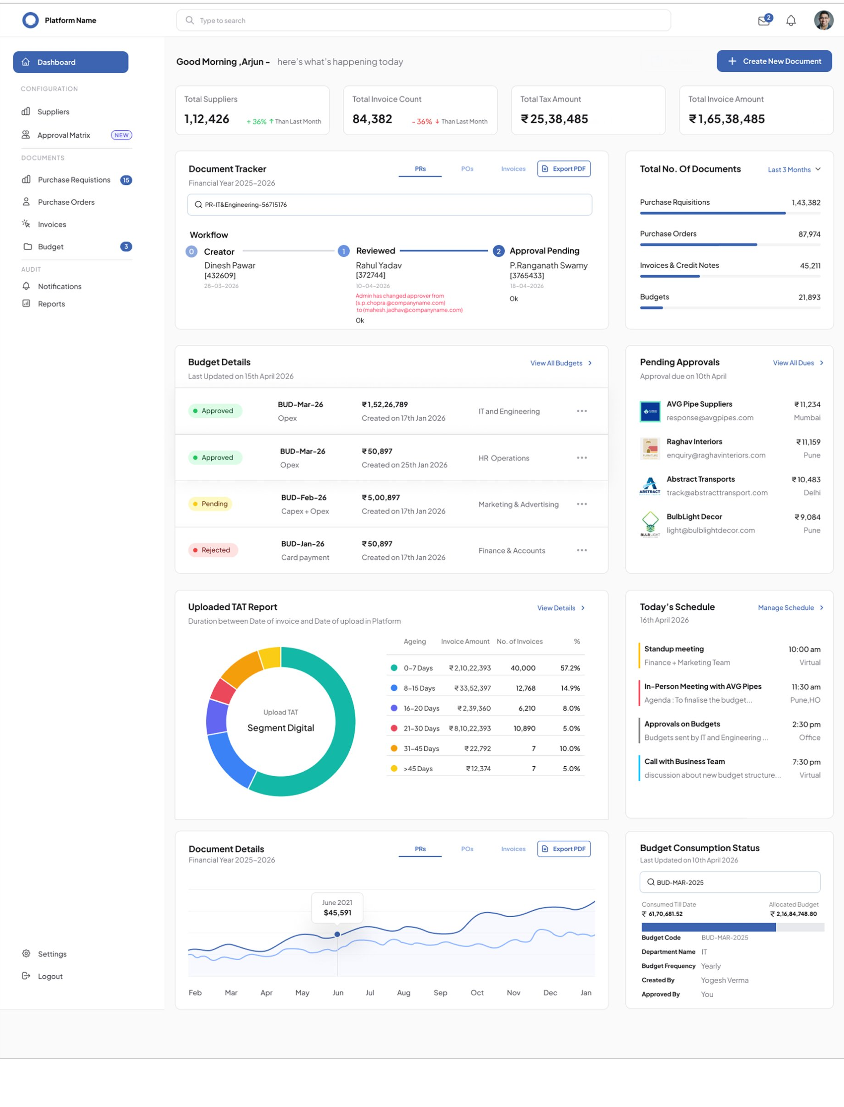Open the notification bell in header
This screenshot has height=1107, width=844.
point(791,21)
